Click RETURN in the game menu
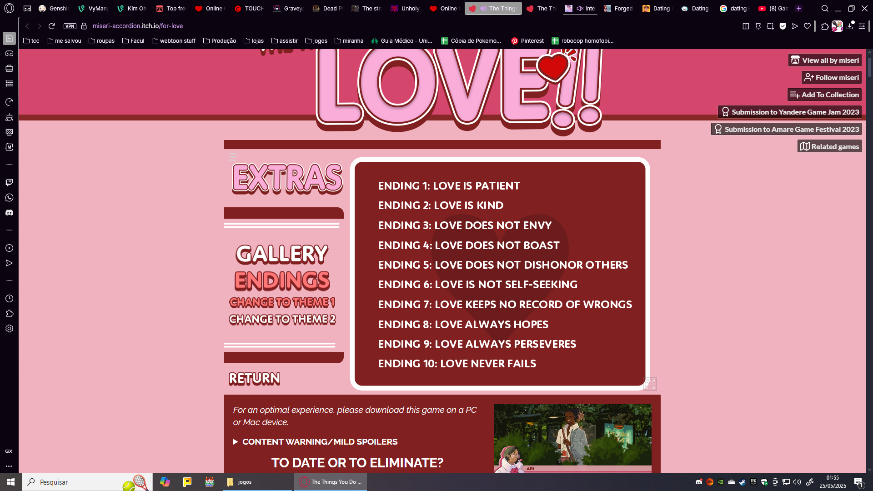Screen dimensions: 873x491 click(x=254, y=378)
